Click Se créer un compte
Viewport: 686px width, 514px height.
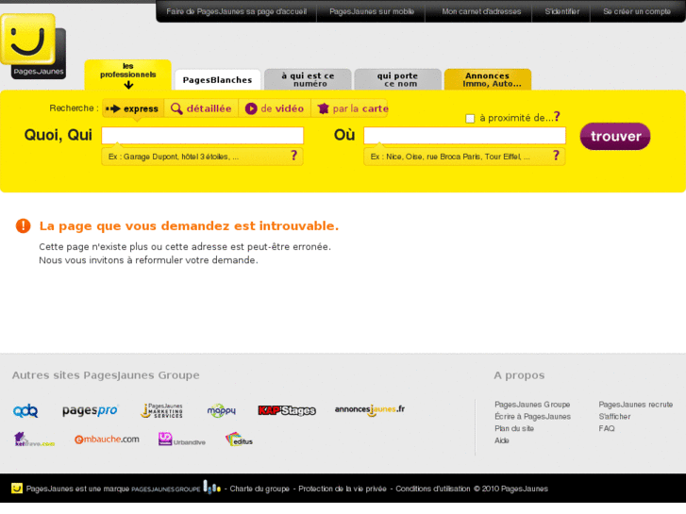pyautogui.click(x=637, y=11)
